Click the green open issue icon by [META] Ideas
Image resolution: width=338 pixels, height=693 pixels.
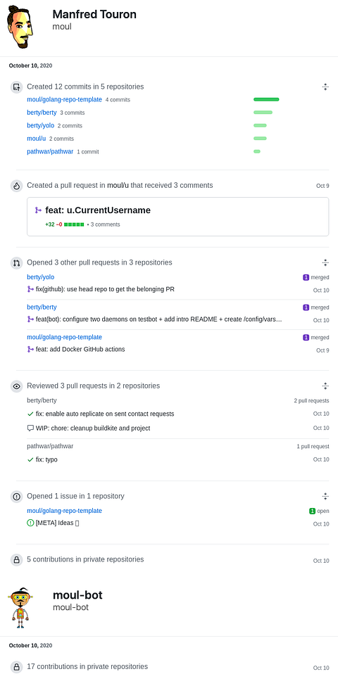pos(30,523)
